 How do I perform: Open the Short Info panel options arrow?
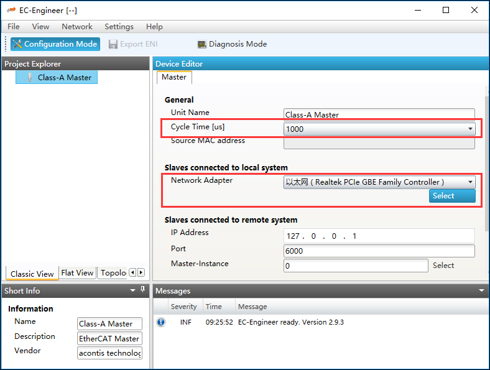tap(132, 290)
